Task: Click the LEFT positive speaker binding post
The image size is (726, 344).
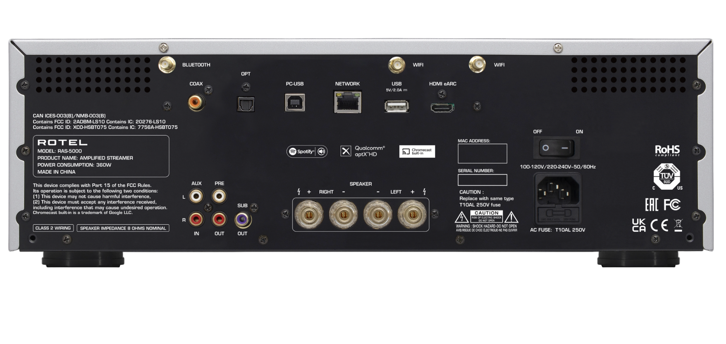Action: click(412, 214)
